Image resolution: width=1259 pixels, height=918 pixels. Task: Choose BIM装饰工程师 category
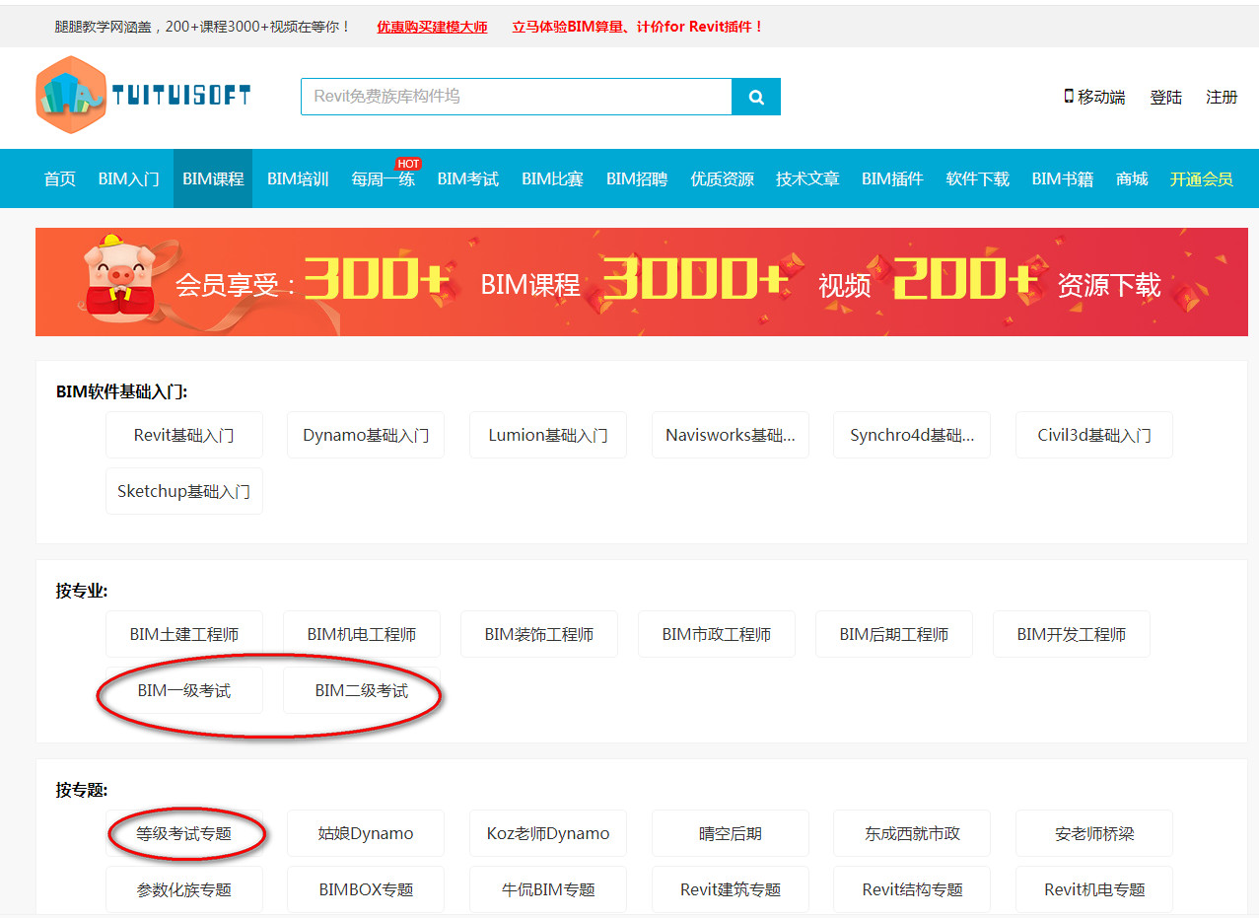[x=539, y=634]
